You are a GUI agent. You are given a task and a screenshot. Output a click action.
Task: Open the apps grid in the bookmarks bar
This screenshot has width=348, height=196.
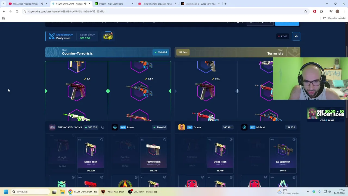(x=4, y=18)
